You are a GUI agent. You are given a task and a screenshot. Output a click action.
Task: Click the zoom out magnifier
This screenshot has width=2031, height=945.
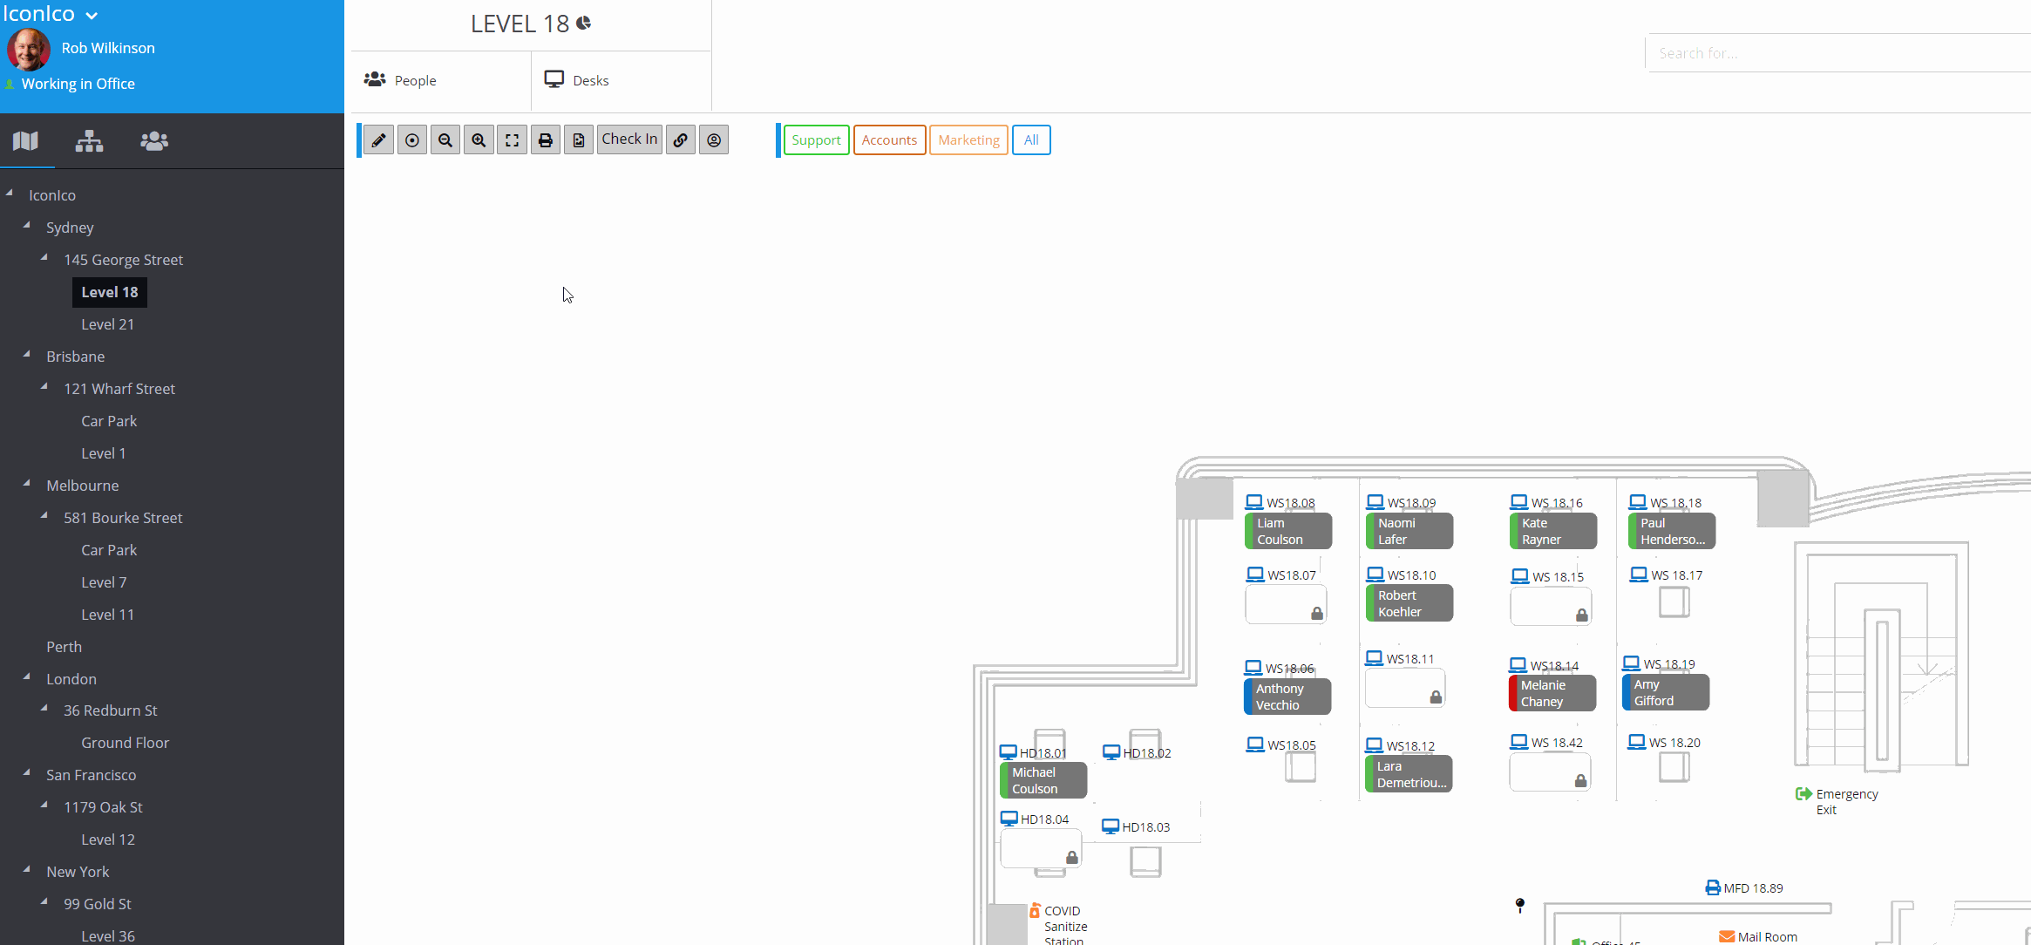click(445, 140)
